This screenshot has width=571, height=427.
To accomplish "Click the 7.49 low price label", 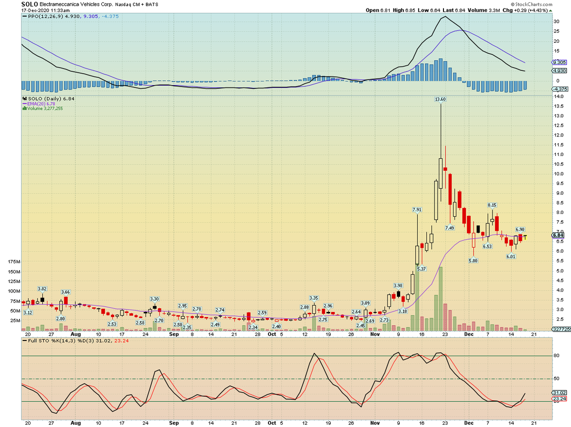I will click(449, 228).
